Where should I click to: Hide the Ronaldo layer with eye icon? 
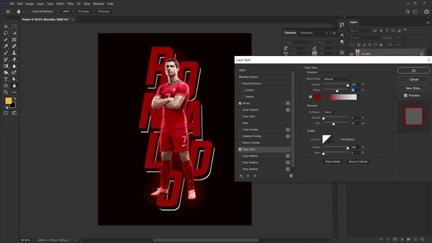[351, 54]
